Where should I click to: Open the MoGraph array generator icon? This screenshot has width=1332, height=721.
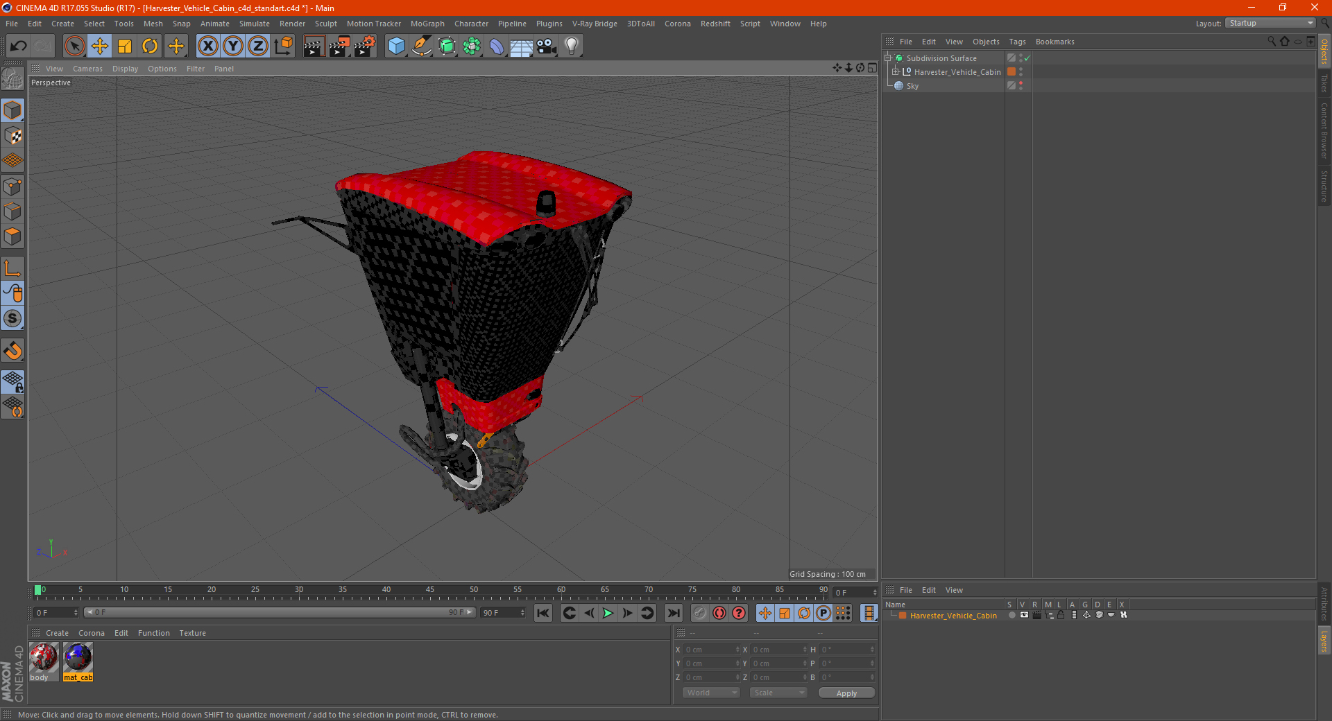[x=472, y=46]
